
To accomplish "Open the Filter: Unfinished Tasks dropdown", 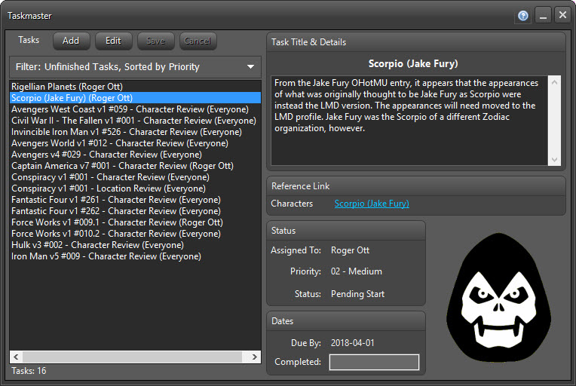I will [x=135, y=67].
